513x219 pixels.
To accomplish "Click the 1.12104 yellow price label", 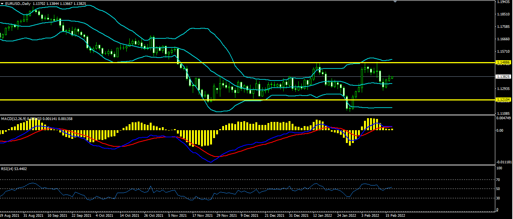I will click(x=504, y=100).
